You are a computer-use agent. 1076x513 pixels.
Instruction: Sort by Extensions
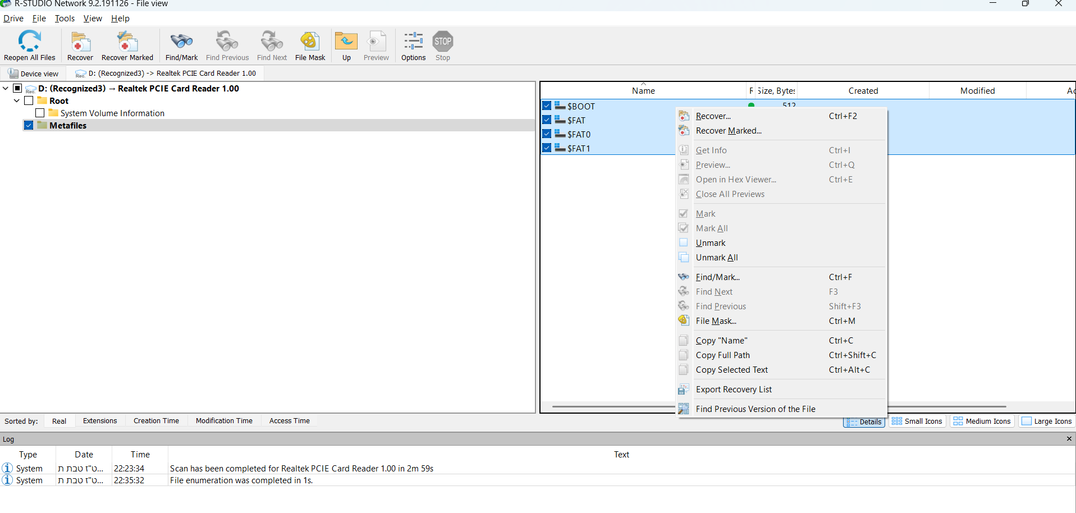point(100,421)
